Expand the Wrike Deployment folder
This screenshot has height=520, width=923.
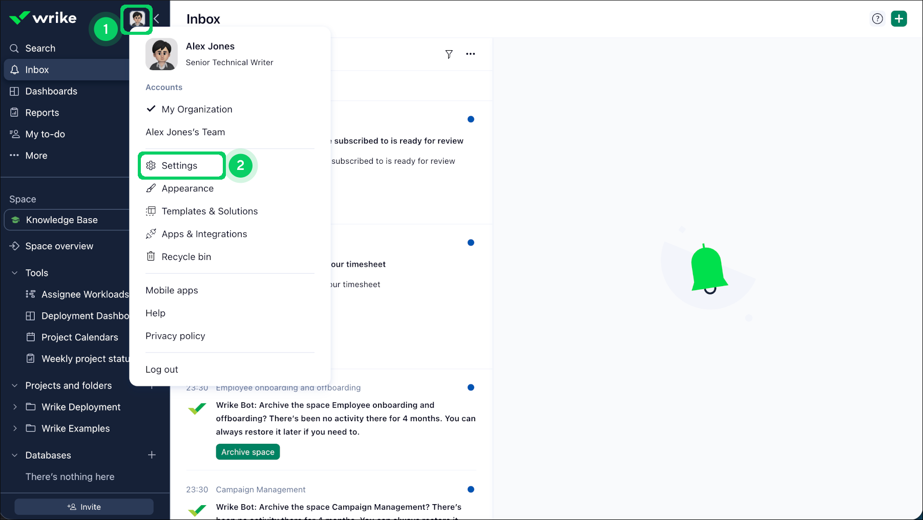pyautogui.click(x=15, y=407)
